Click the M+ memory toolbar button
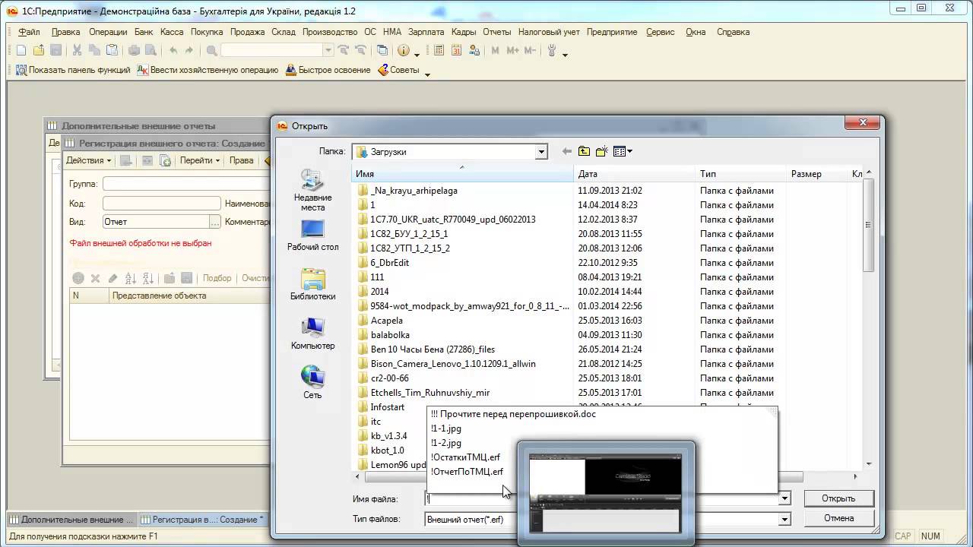973x547 pixels. (x=512, y=50)
